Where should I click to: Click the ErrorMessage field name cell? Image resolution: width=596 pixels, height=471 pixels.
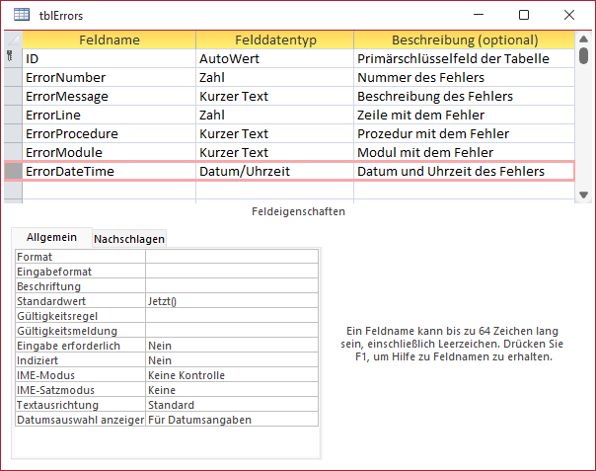coord(110,96)
